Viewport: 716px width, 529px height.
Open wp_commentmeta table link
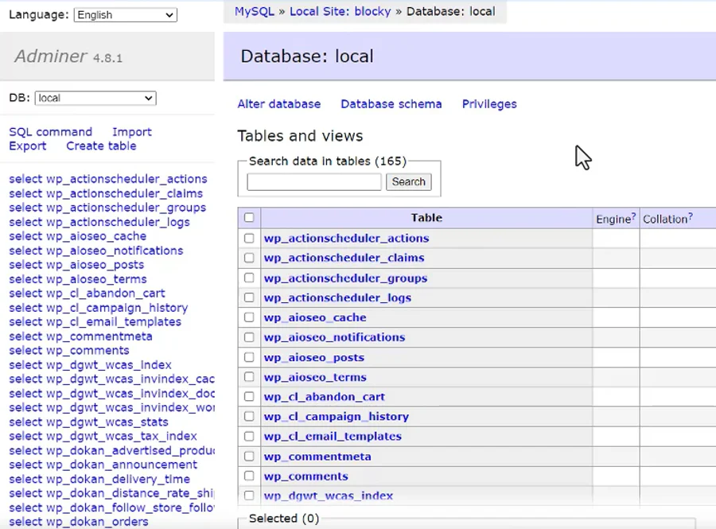click(x=317, y=457)
